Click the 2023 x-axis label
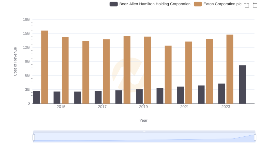The image size is (261, 150). (226, 107)
